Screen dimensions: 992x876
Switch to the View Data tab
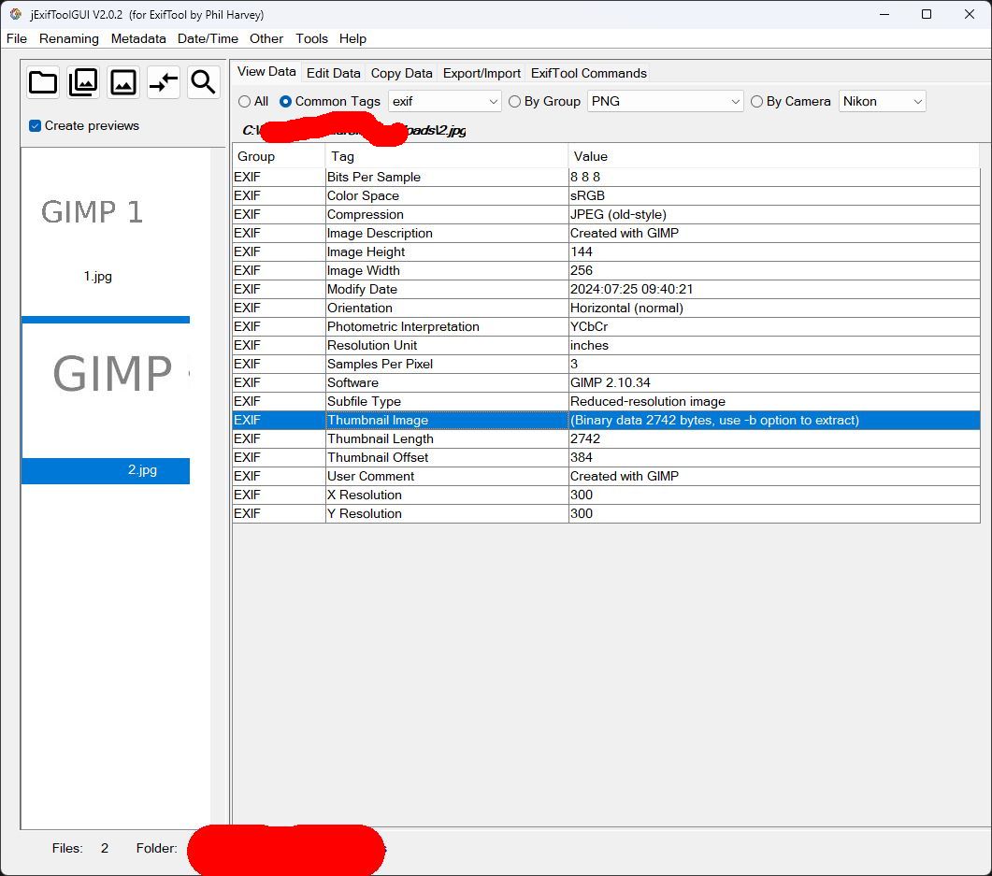coord(266,71)
